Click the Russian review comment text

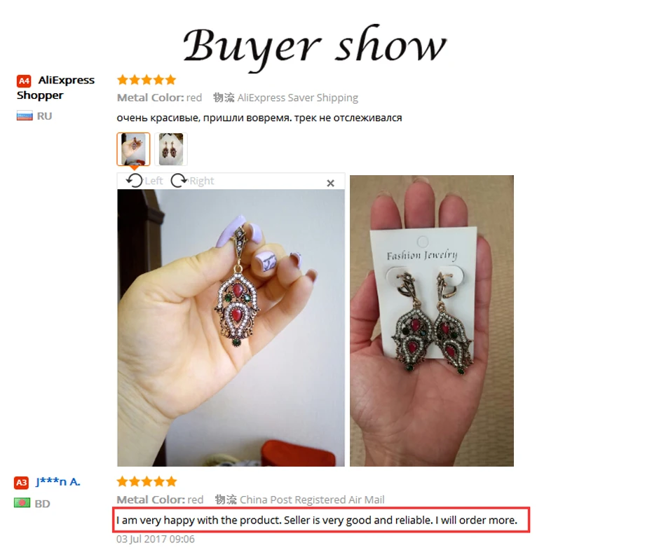point(259,118)
